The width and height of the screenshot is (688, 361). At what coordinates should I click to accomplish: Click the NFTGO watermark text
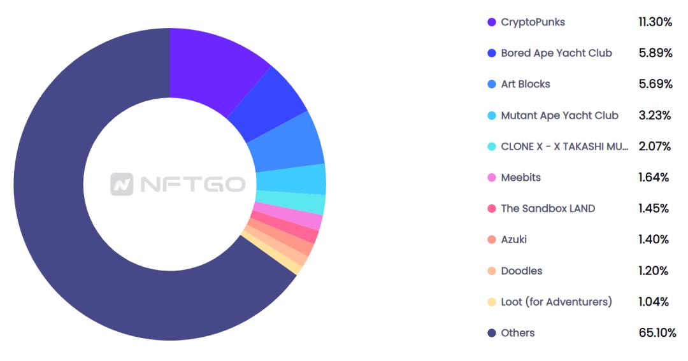tap(192, 184)
